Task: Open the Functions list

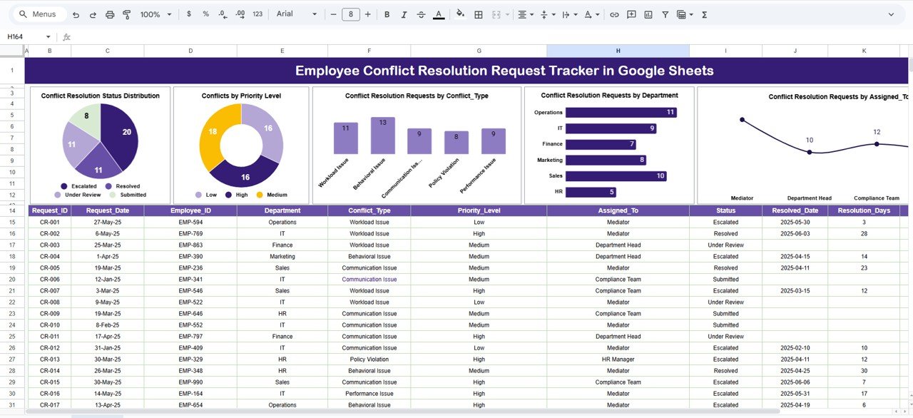Action: 703,14
